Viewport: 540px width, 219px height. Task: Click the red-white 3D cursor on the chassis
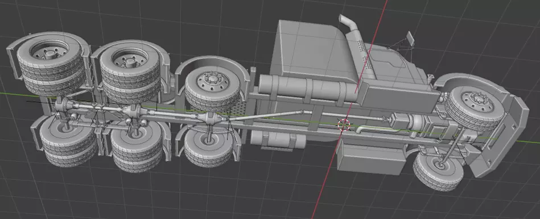click(x=344, y=125)
